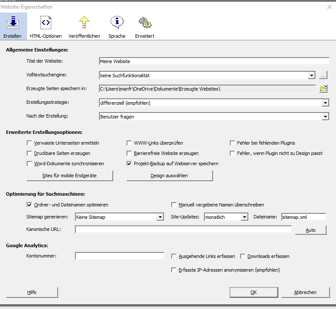Click Sites für mobile Endgeräte button
Viewport: 336px width, 309px height.
70,176
